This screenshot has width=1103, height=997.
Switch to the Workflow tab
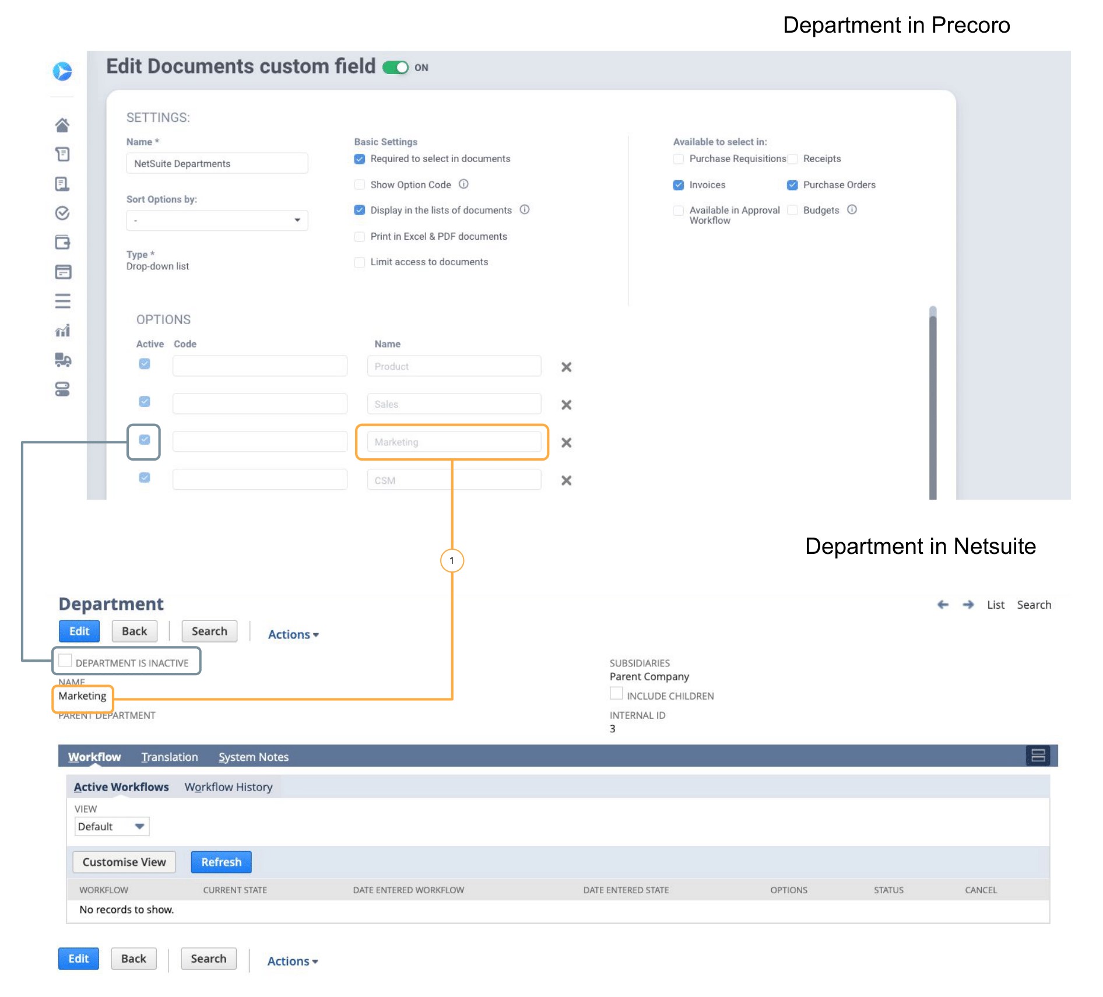pyautogui.click(x=94, y=757)
